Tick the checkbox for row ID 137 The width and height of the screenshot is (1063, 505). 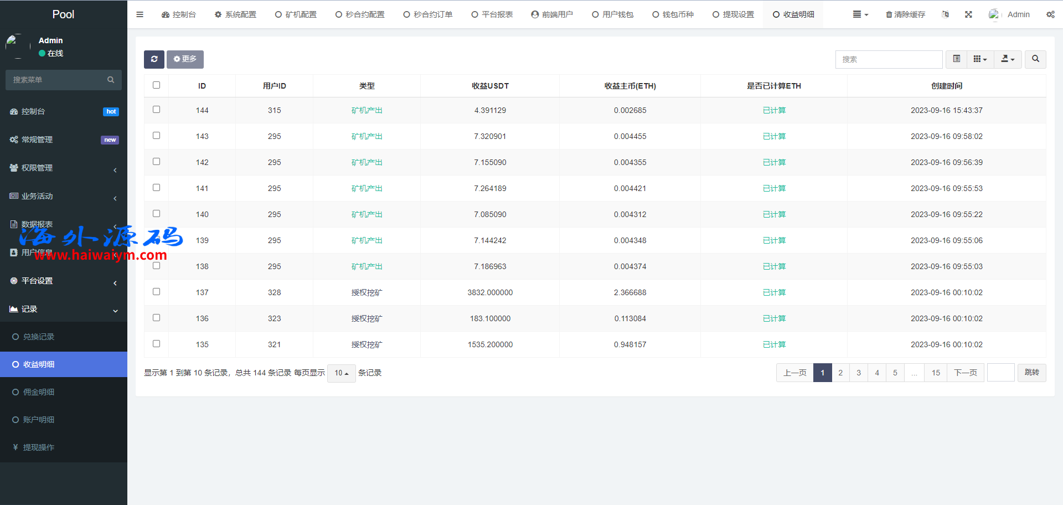(156, 292)
